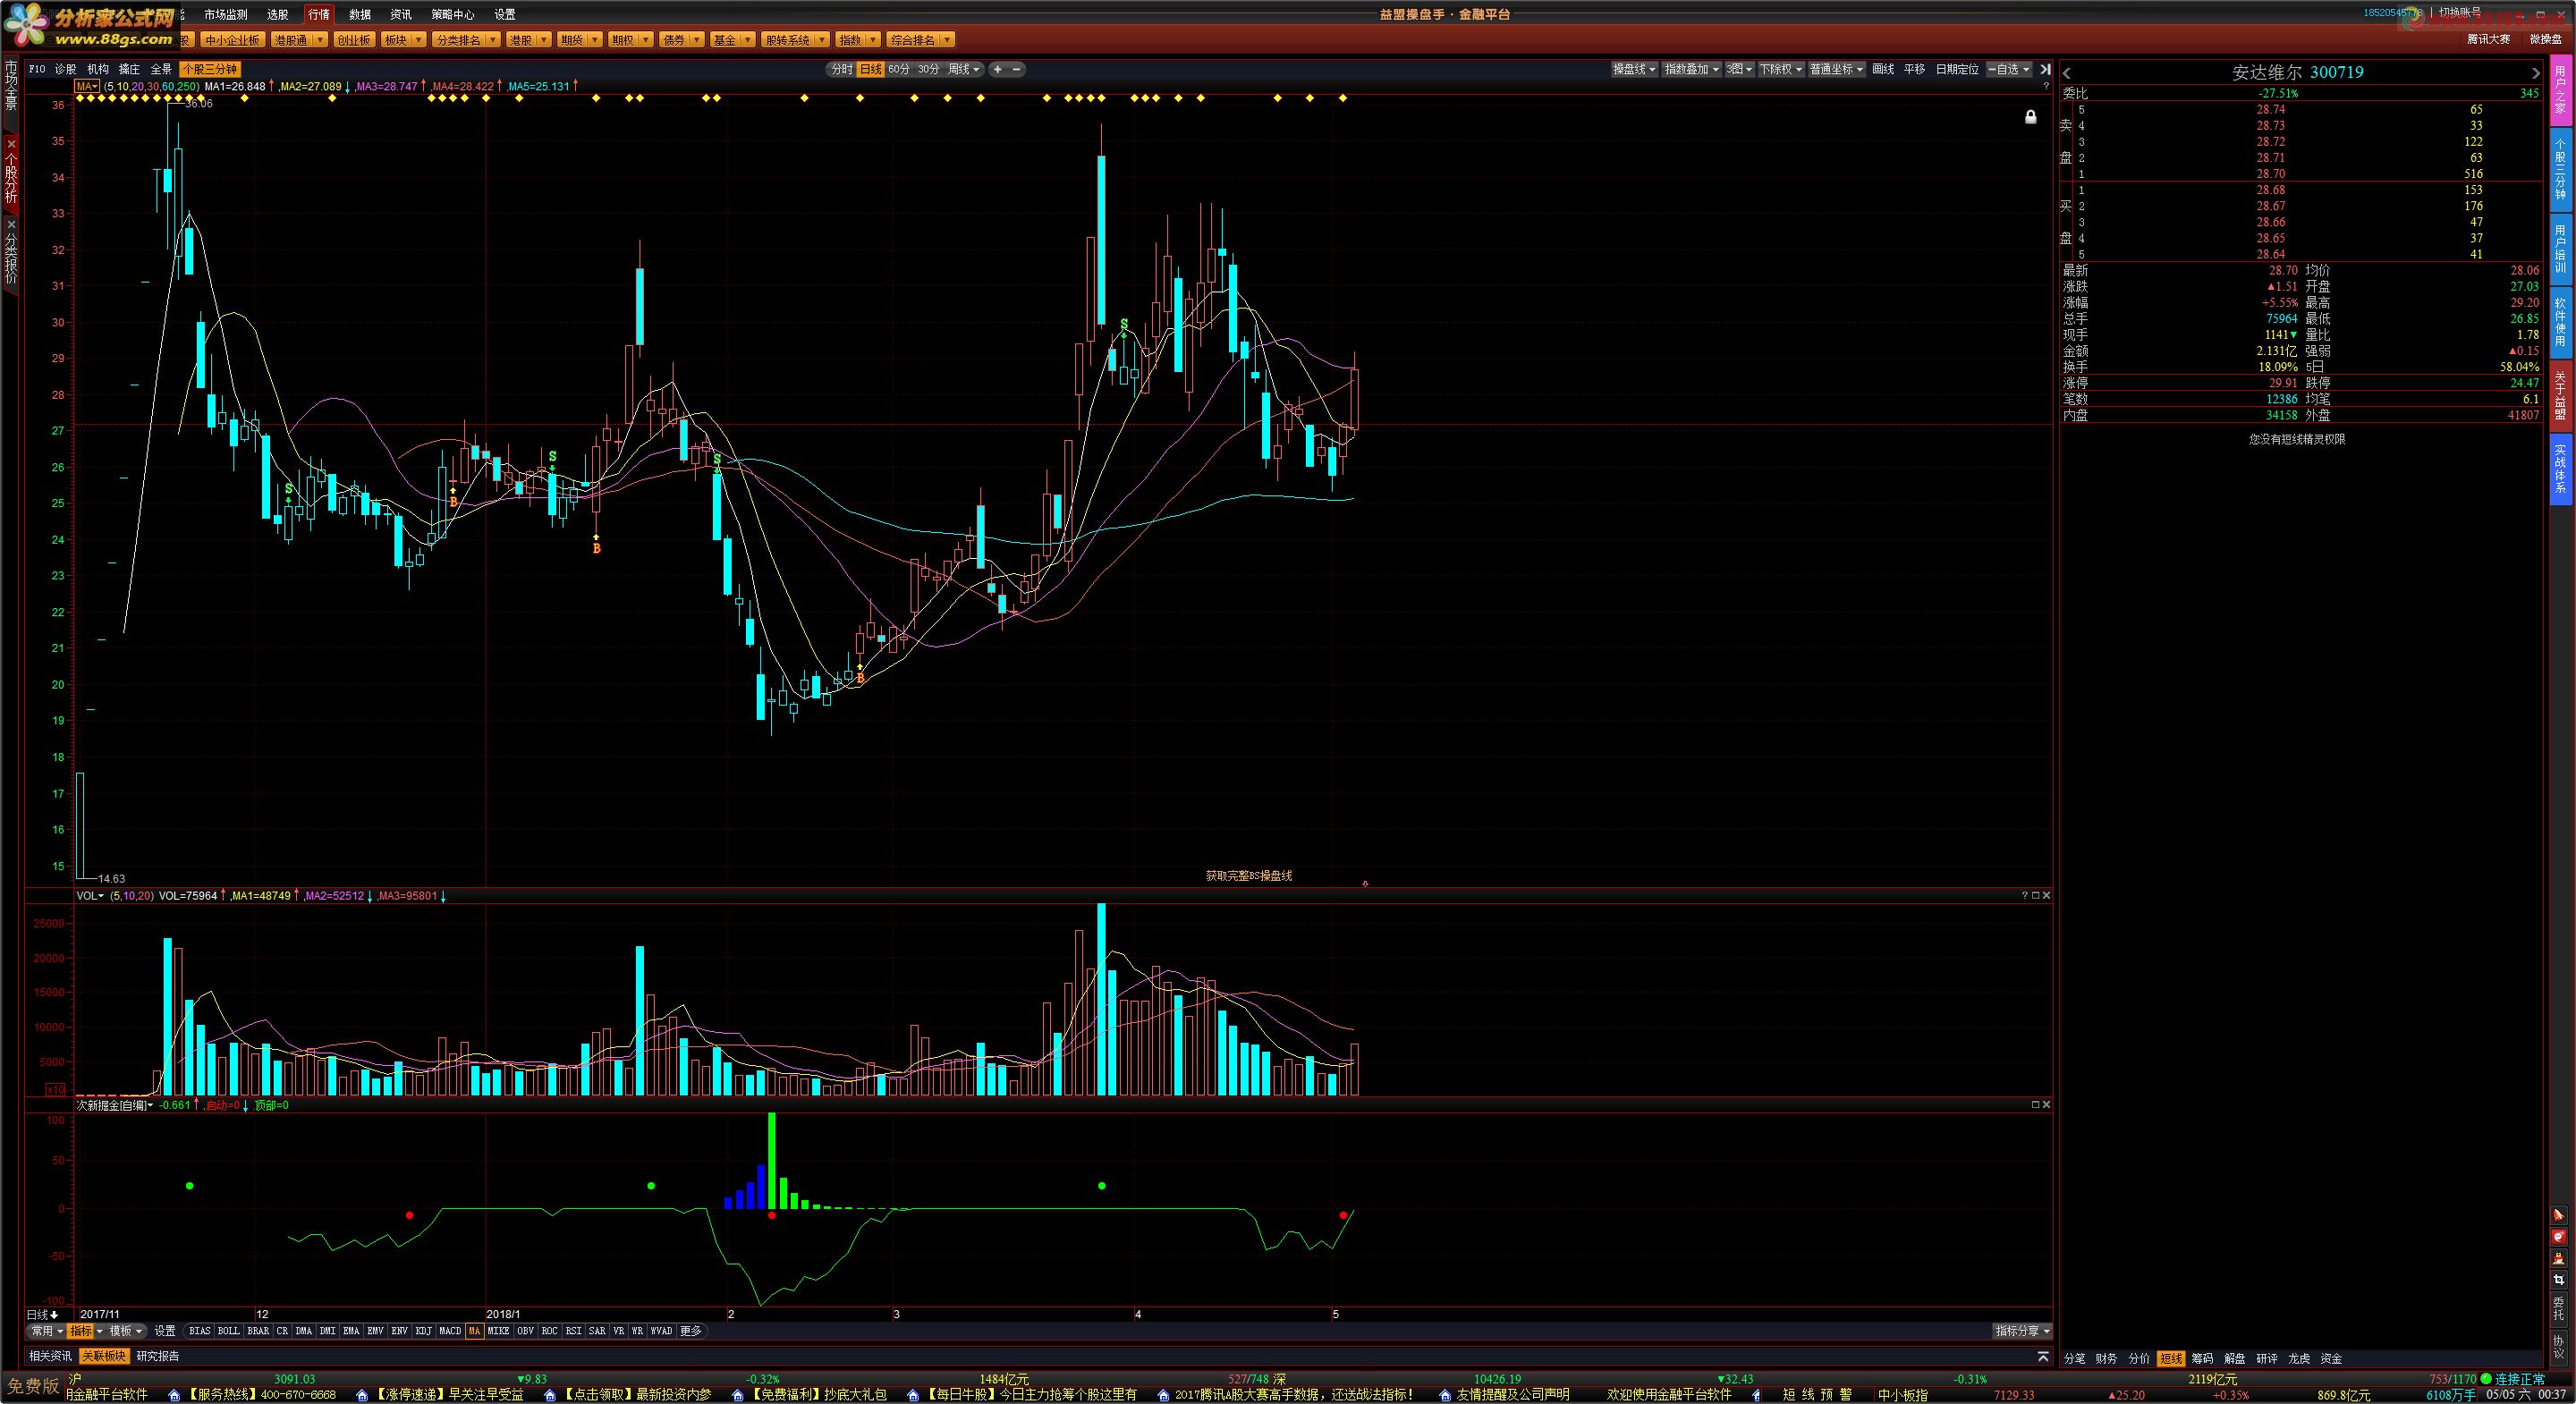The width and height of the screenshot is (2576, 1404).
Task: Click the 创业板 toolbar button
Action: click(x=353, y=40)
